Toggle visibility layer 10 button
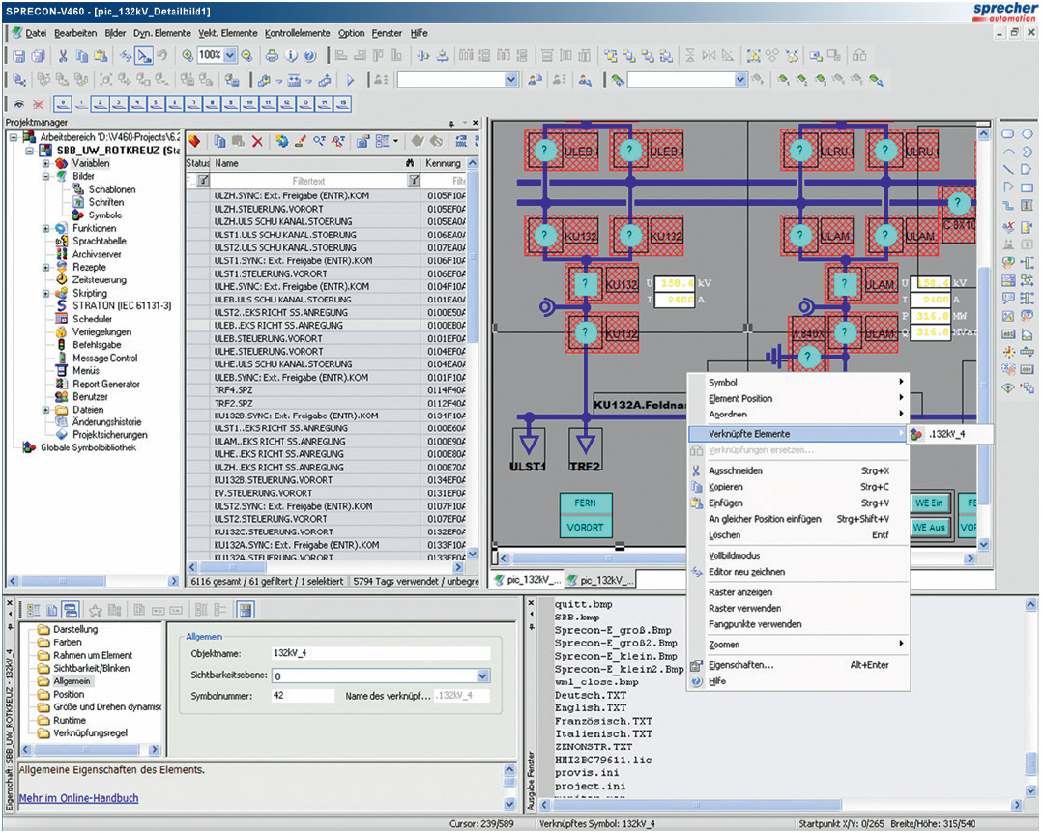Viewport: 1043px width, 833px height. click(248, 103)
